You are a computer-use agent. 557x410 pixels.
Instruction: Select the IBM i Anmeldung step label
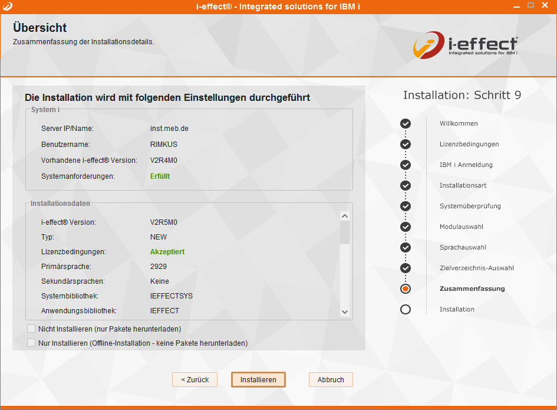click(466, 165)
